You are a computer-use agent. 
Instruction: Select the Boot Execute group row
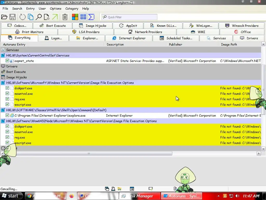(131, 72)
